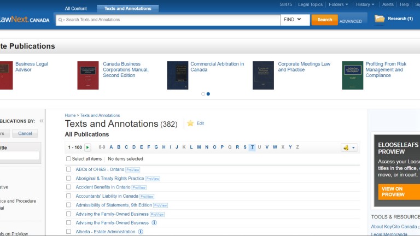Open Alerts in top navigation
420x236 pixels.
point(388,4)
